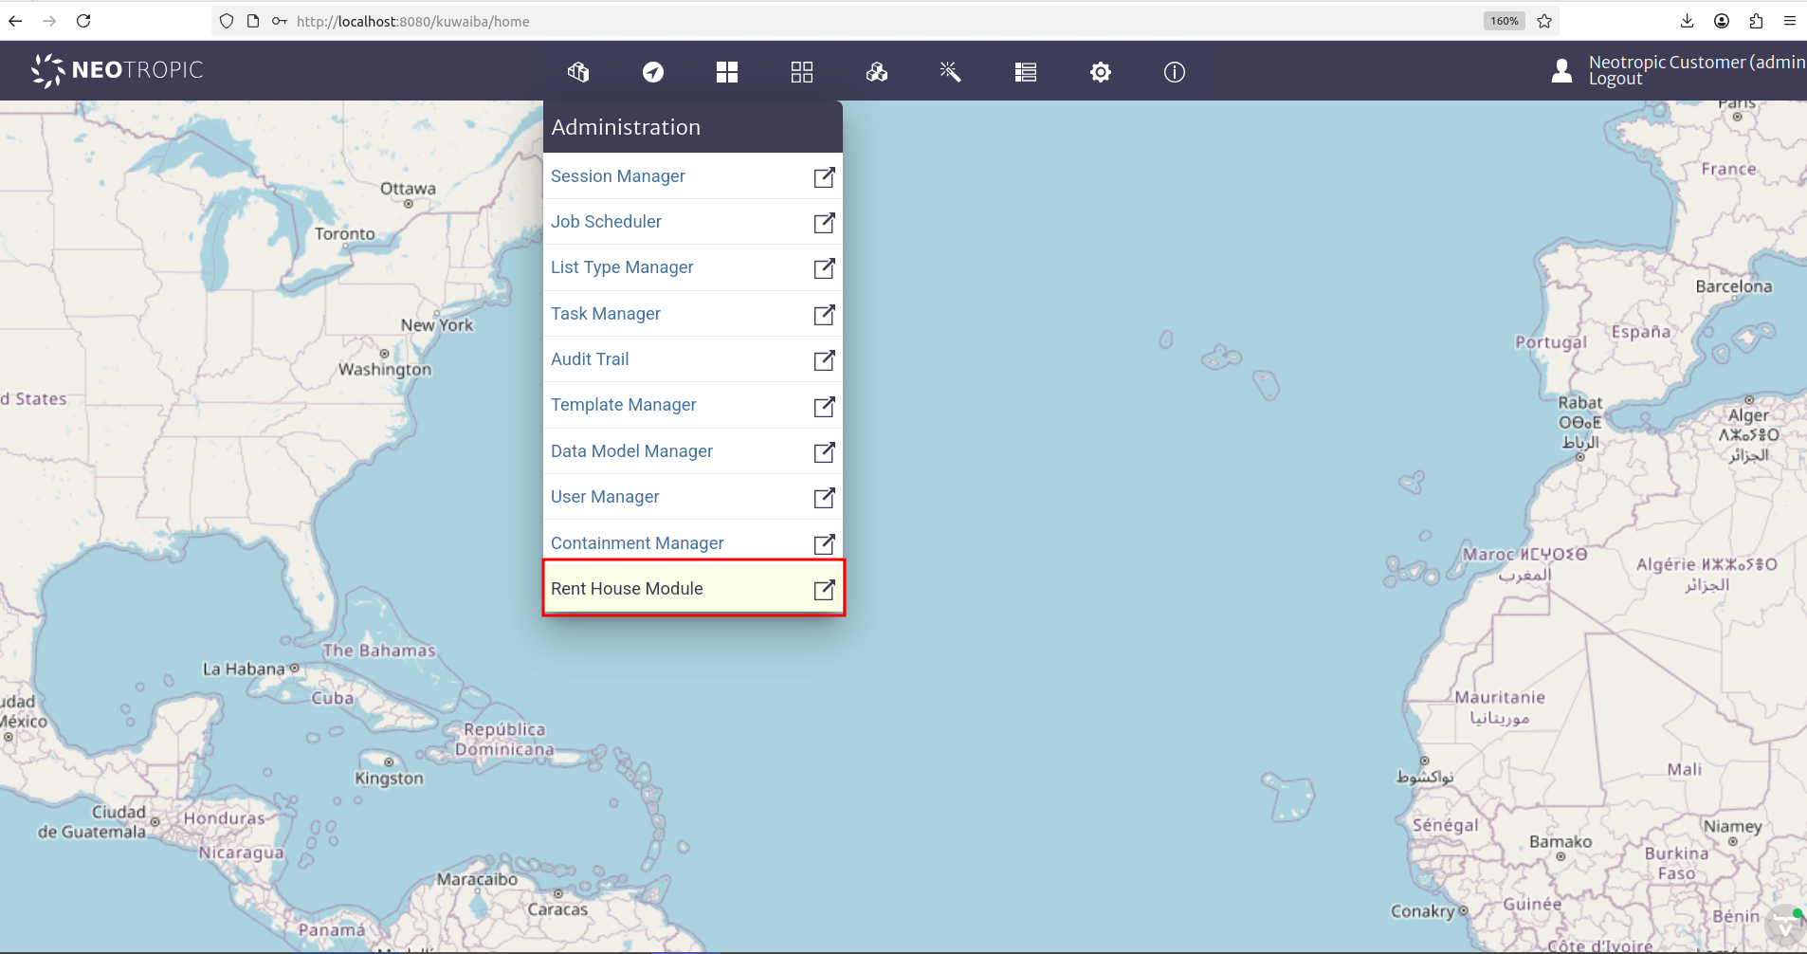Click the filled four-square grid icon
Image resolution: width=1807 pixels, height=954 pixels.
[727, 72]
